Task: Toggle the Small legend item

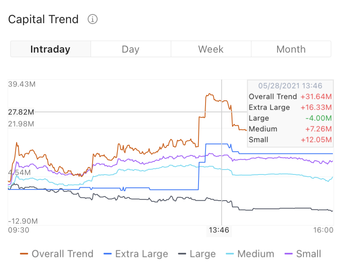Action: point(303,254)
